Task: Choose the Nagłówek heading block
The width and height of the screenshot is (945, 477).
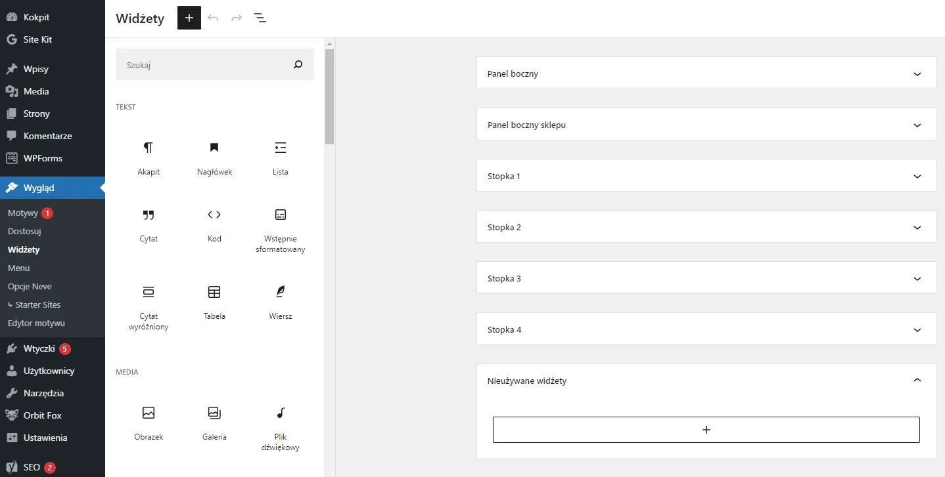Action: [214, 148]
